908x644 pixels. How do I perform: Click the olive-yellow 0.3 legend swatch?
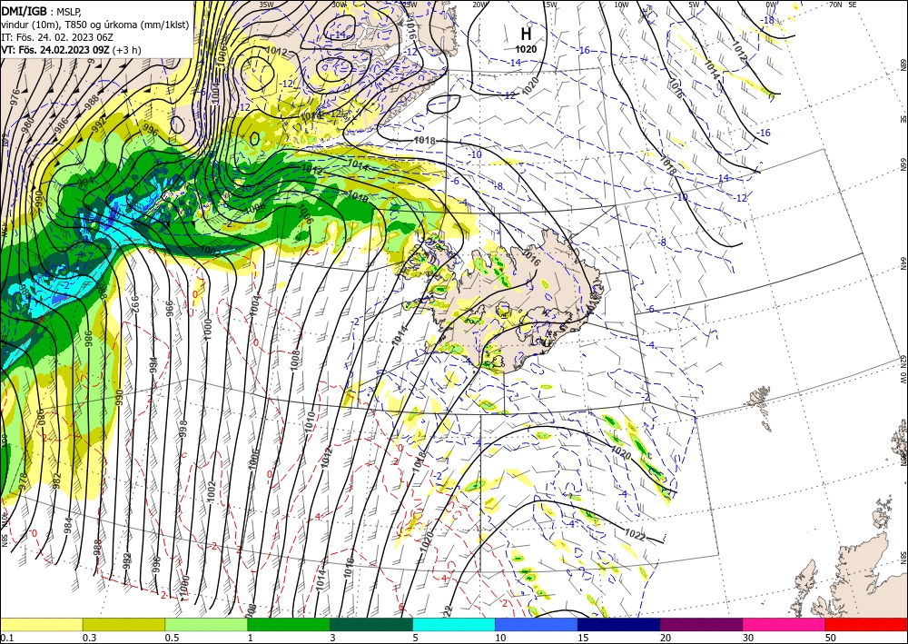point(123,624)
